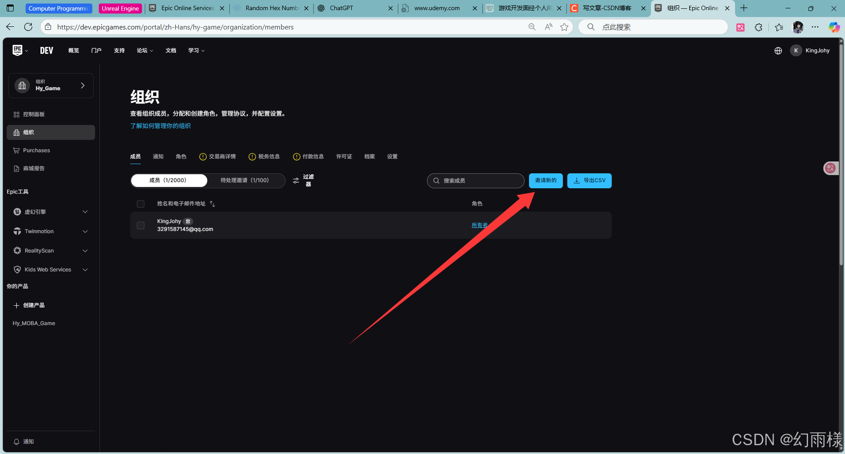Add page to favorites star
The width and height of the screenshot is (845, 454).
[564, 27]
